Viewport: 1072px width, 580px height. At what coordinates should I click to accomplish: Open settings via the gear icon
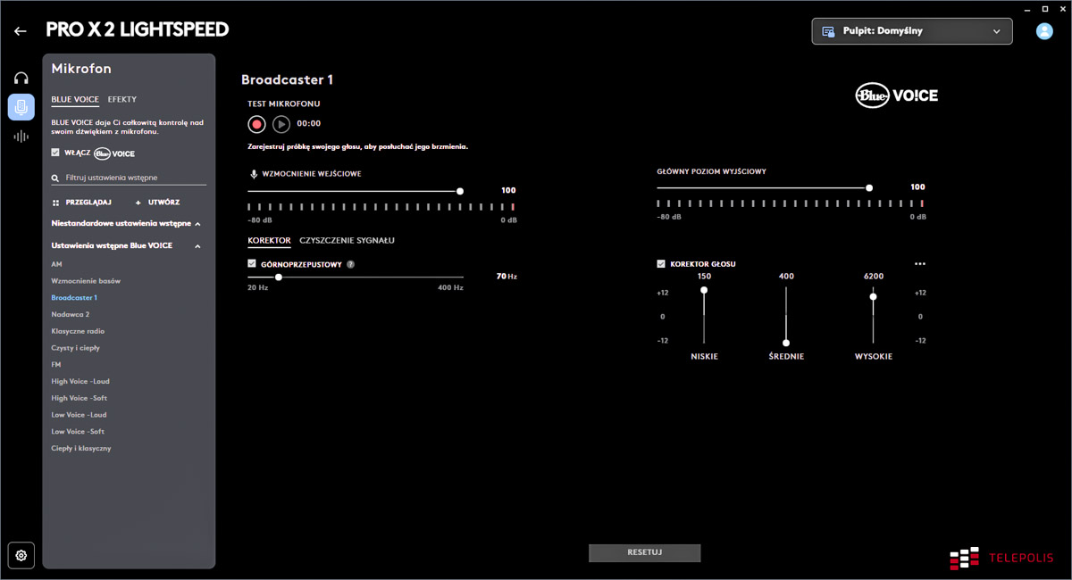point(21,555)
